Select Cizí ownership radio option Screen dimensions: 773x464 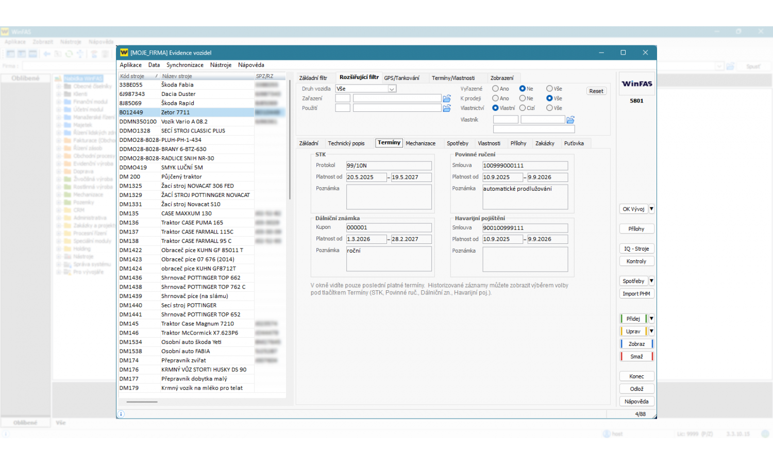click(523, 108)
